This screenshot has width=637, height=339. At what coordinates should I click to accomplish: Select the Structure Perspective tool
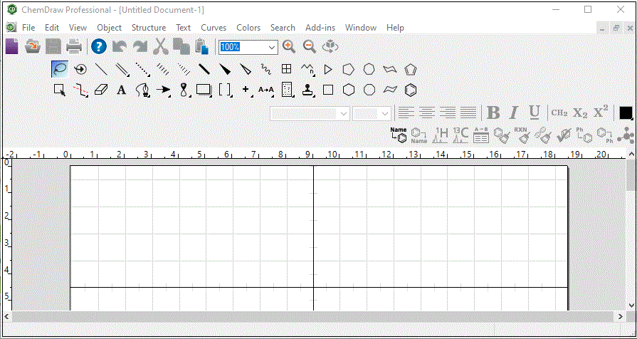tap(80, 69)
